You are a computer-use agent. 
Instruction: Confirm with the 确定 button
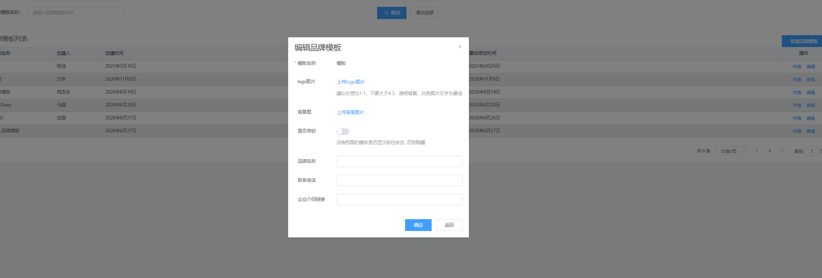(x=418, y=225)
